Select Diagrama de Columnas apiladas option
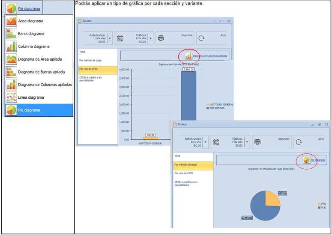Screen dimensions: 332x235 tap(39, 85)
